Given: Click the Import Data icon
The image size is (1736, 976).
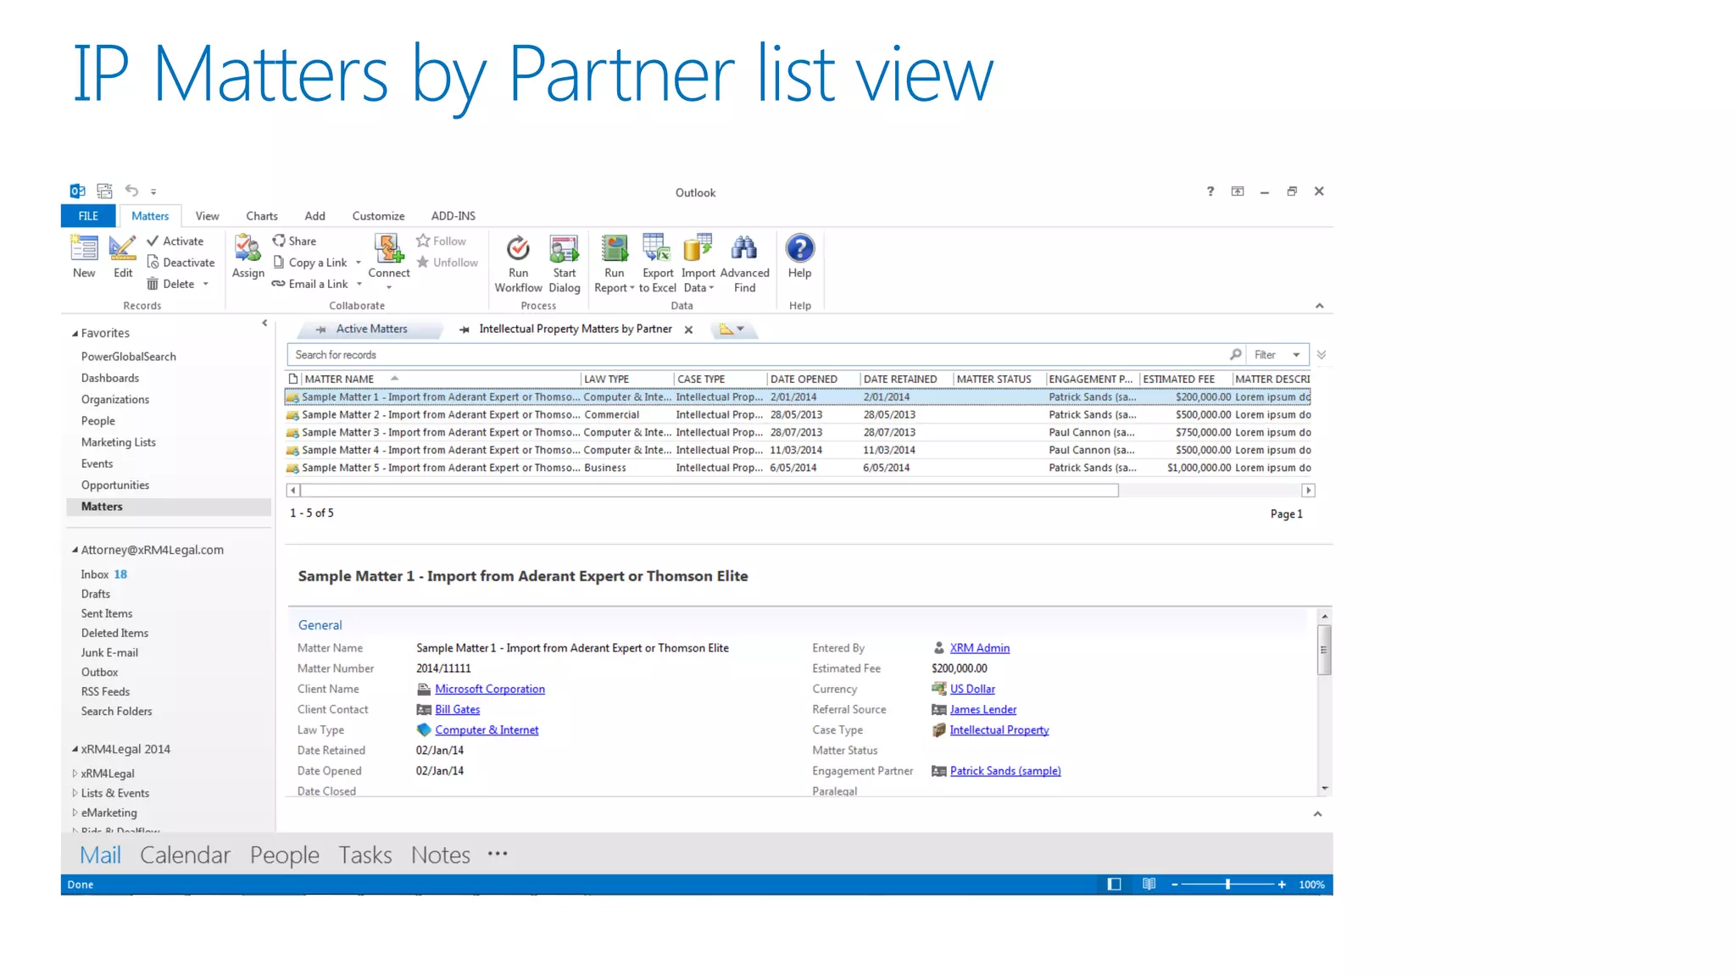Looking at the screenshot, I should point(698,248).
